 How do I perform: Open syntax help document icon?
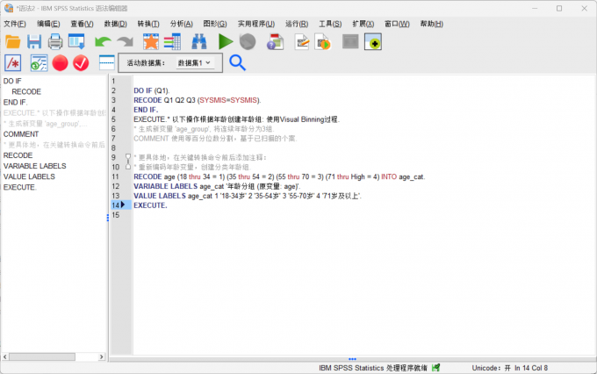[x=276, y=41]
